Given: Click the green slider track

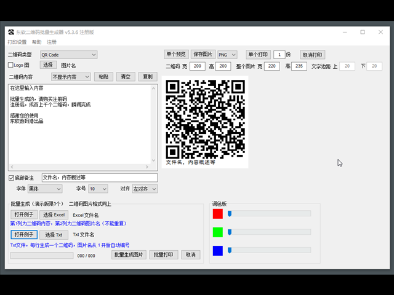Looking at the screenshot, I should [x=270, y=232].
